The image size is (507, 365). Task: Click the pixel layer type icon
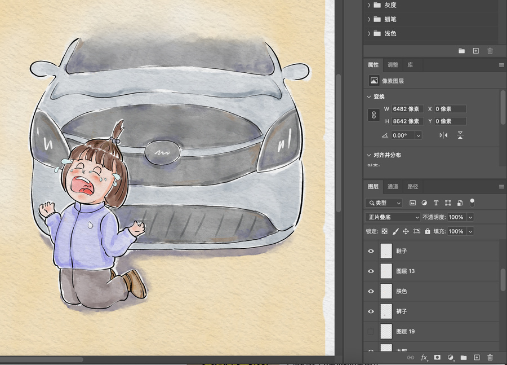click(374, 81)
